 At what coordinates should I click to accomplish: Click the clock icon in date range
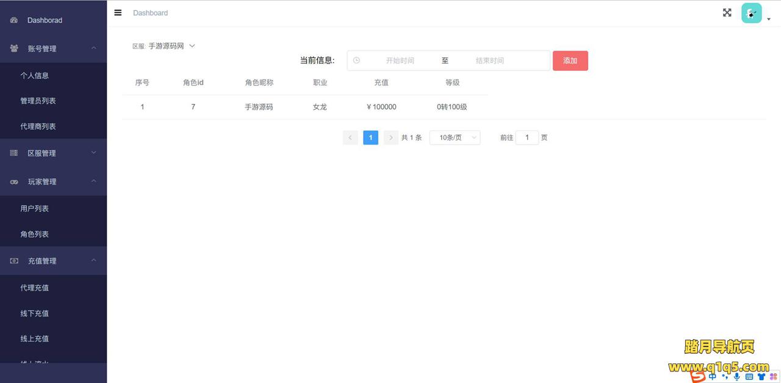356,60
